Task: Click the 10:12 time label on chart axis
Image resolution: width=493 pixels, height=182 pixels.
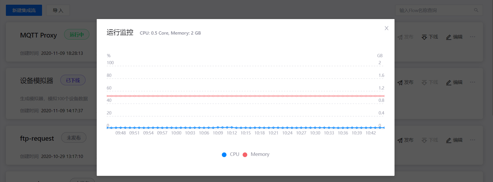Action: [x=232, y=133]
